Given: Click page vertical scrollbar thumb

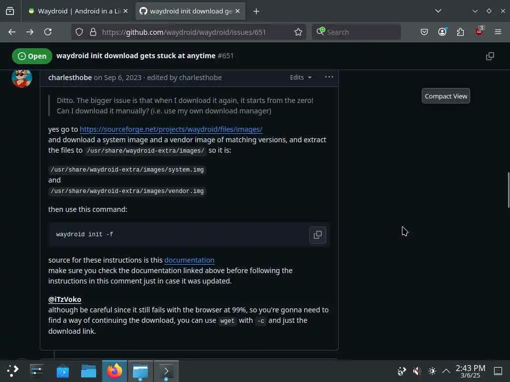Looking at the screenshot, I should (x=509, y=191).
